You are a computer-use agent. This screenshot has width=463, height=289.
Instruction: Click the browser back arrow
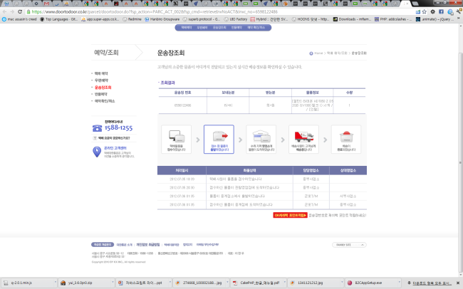tap(5, 12)
